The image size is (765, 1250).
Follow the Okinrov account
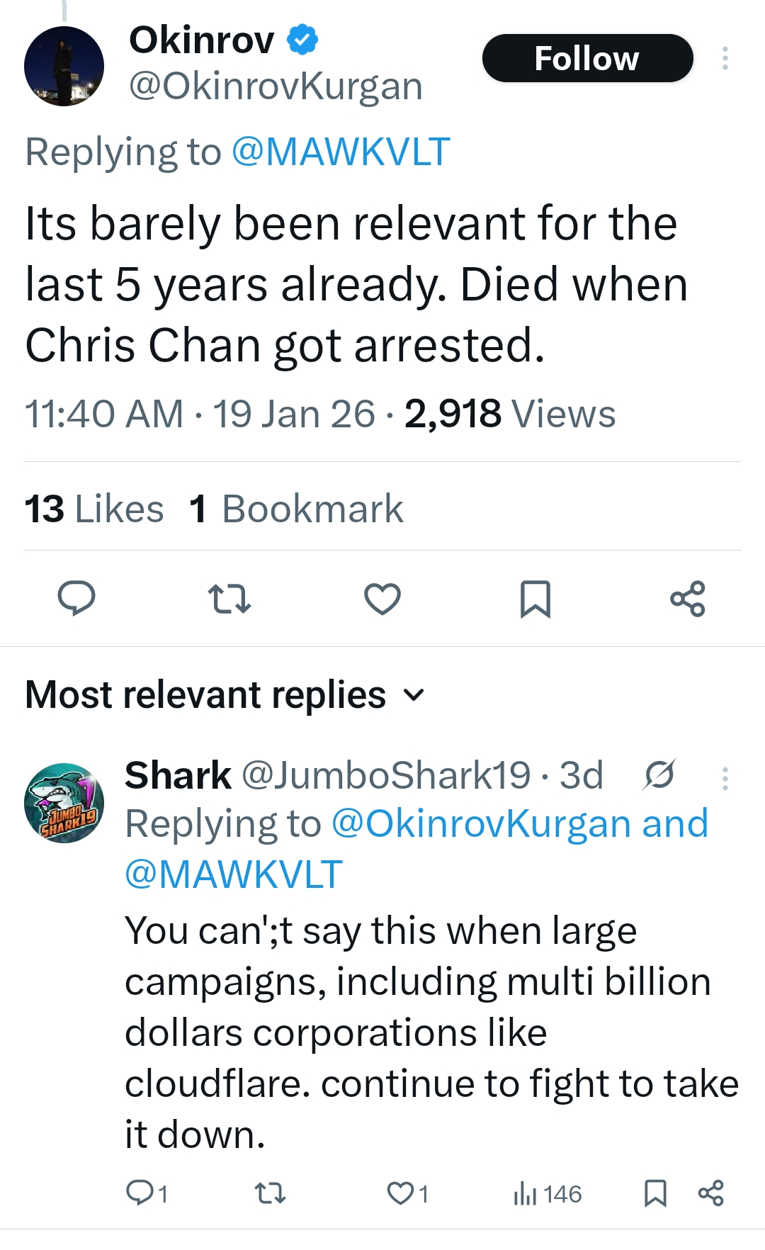coord(587,59)
